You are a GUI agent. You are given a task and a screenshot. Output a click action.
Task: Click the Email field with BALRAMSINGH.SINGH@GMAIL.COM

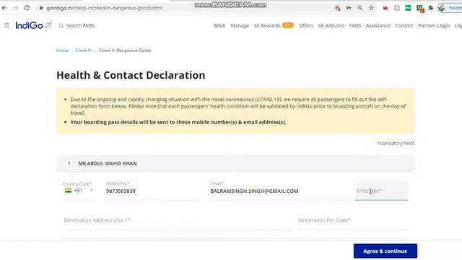tap(279, 191)
